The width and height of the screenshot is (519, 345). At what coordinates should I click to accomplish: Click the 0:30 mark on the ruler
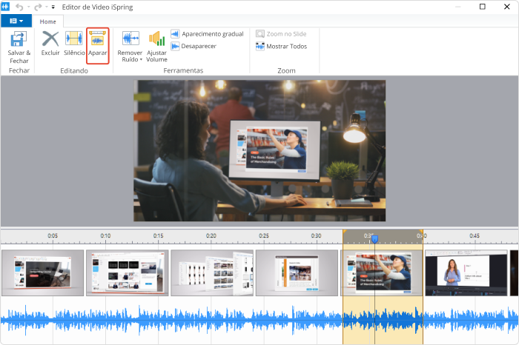(x=316, y=235)
